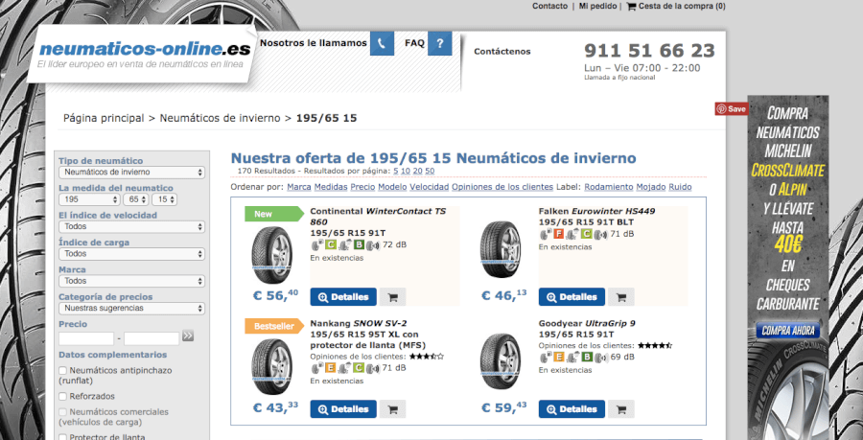Click Falken wet grip C label icon
The width and height of the screenshot is (863, 440).
587,234
